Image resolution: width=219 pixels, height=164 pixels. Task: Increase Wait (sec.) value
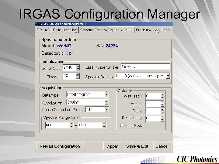[x=162, y=95]
